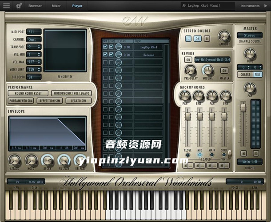
Task: Open settings with the gear icon
Action: coord(19,6)
